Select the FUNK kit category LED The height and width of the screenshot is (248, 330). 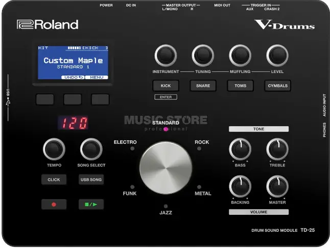click(x=132, y=187)
